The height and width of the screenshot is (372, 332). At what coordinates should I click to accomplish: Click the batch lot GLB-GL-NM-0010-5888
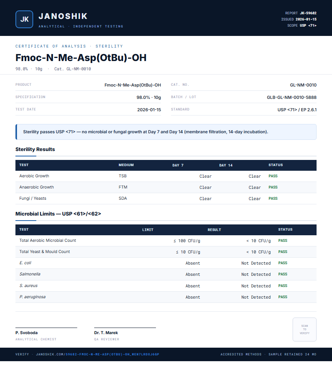click(291, 97)
